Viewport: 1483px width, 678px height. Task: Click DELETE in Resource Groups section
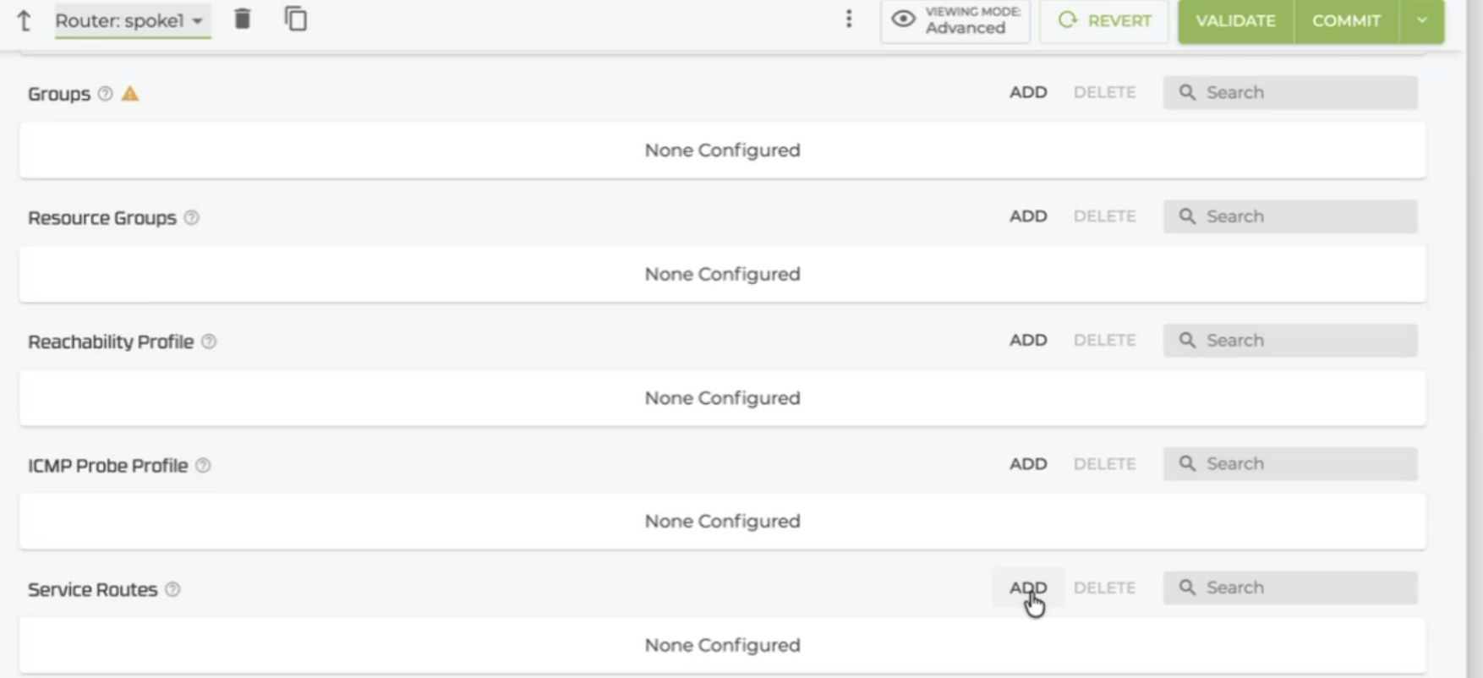[x=1104, y=216]
